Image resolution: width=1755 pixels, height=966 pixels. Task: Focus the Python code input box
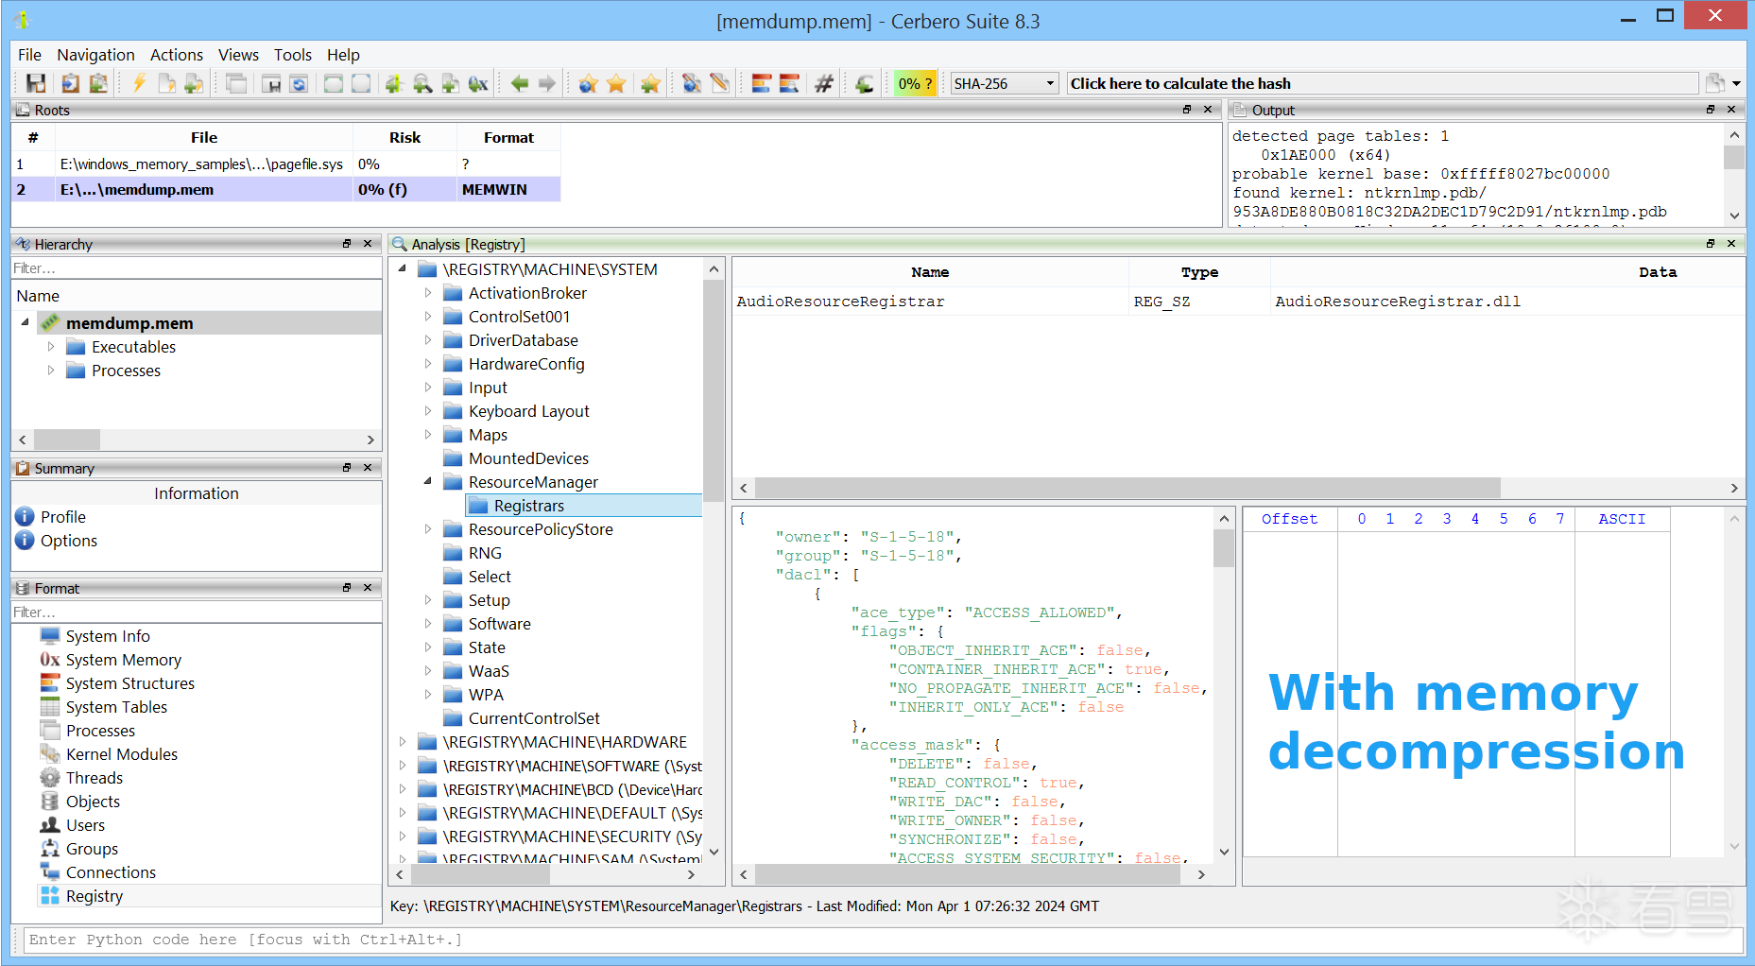[x=883, y=940]
